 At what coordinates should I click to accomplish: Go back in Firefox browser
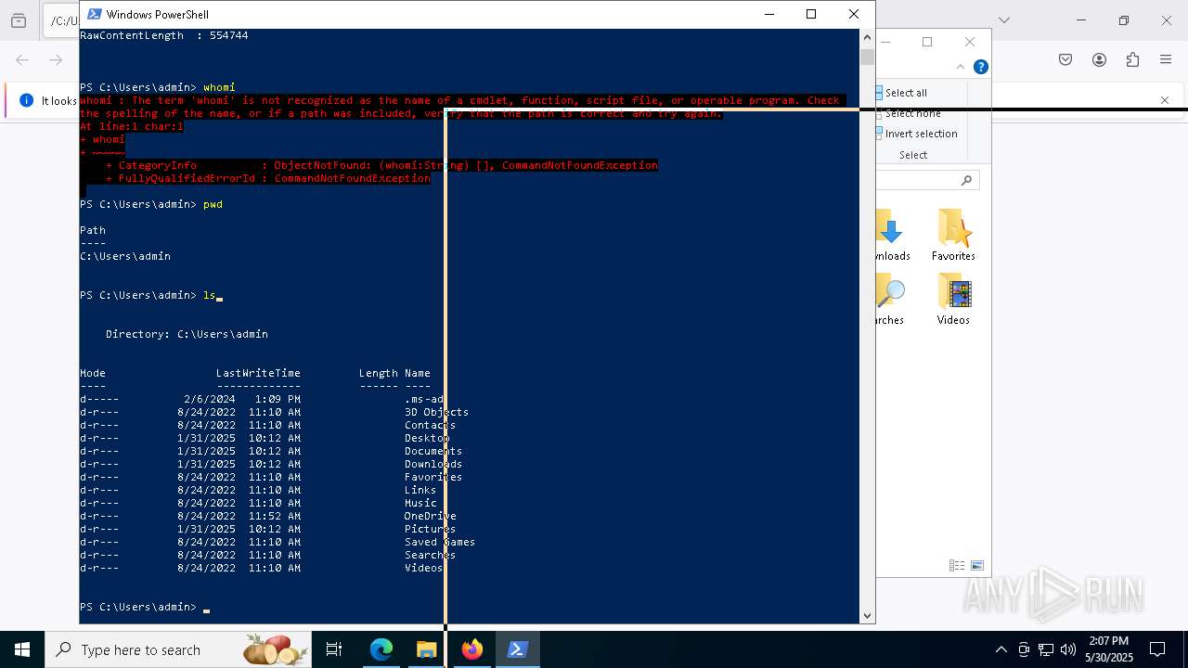pyautogui.click(x=22, y=59)
